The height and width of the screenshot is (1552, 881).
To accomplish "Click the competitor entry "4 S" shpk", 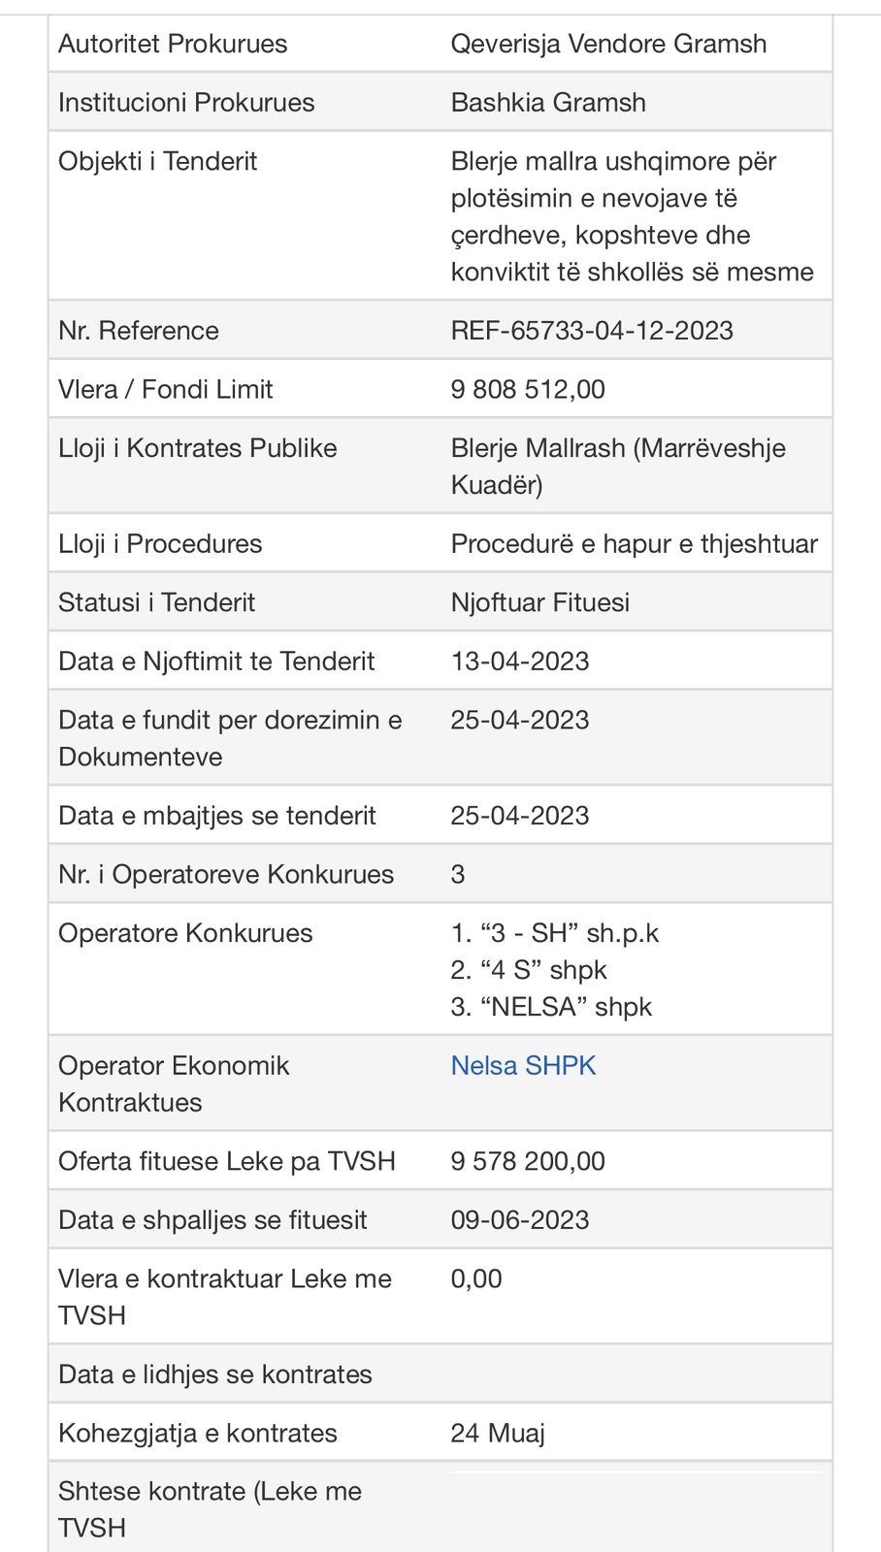I will 529,970.
